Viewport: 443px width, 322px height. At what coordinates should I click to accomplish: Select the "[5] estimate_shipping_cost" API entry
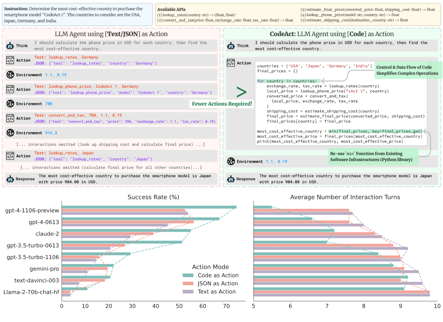coord(354,20)
